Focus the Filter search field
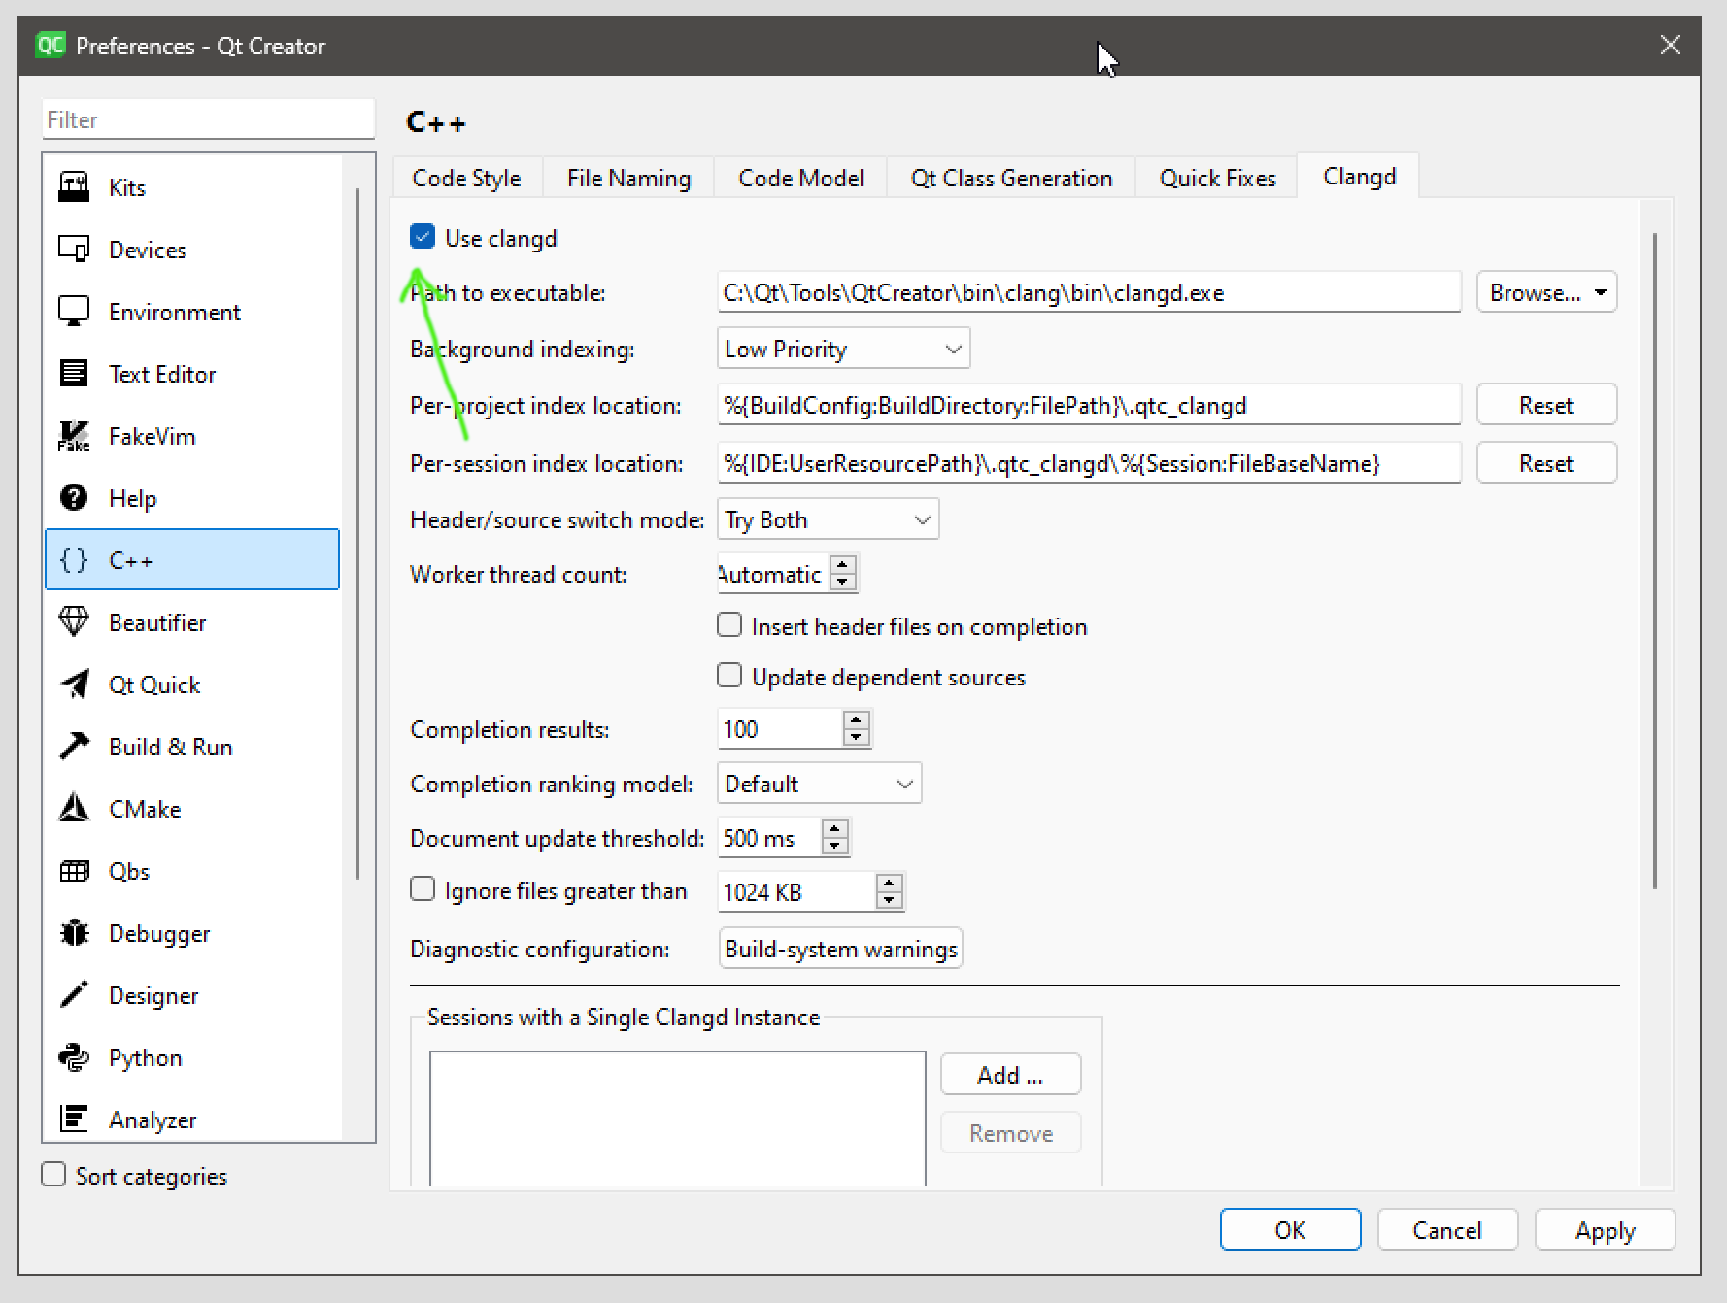This screenshot has width=1727, height=1303. click(x=208, y=119)
